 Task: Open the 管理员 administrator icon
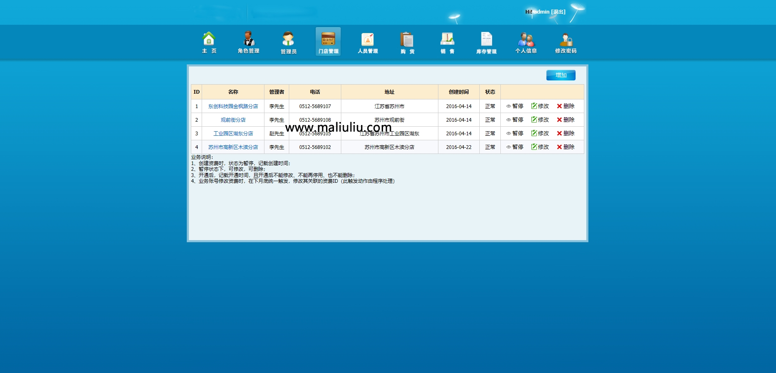click(288, 41)
